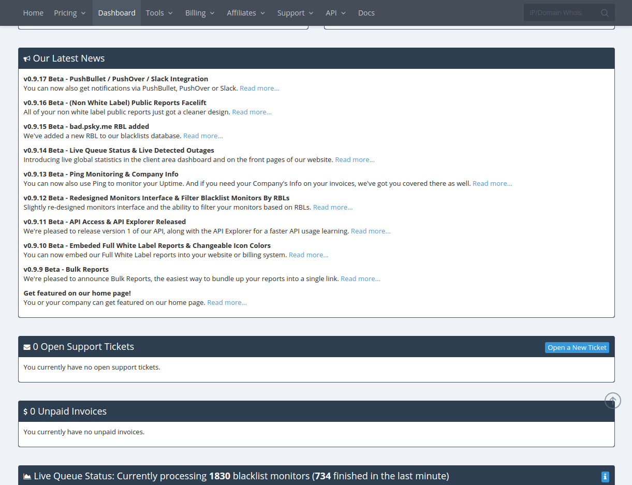Image resolution: width=632 pixels, height=485 pixels.
Task: Click 'You currently have no unpaid invoices.' text
Action: [x=84, y=432]
